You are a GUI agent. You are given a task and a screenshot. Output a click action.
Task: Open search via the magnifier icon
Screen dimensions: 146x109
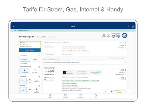click(x=129, y=26)
